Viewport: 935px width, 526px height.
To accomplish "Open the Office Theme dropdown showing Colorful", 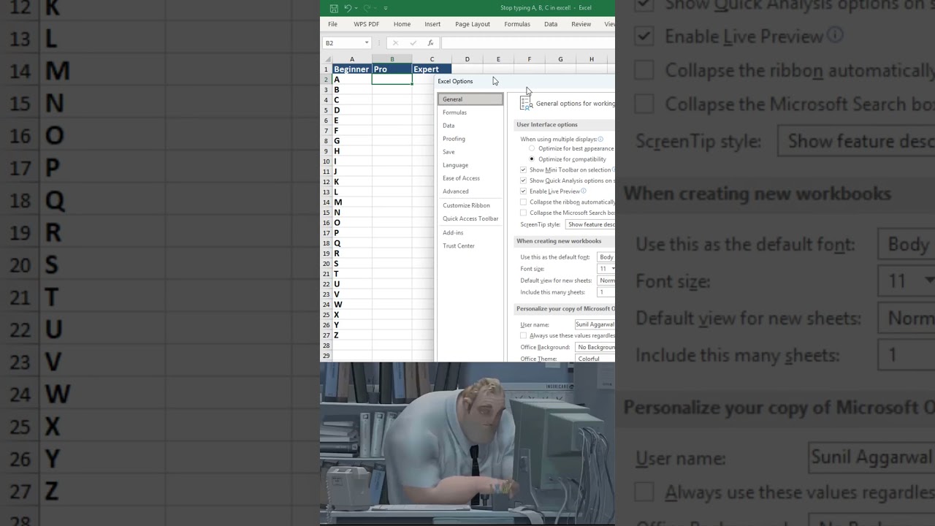I will point(595,359).
